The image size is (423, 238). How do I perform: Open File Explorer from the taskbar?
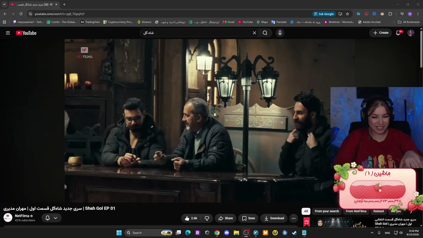click(236, 233)
